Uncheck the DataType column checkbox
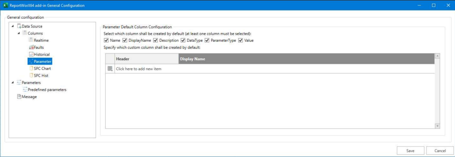 pos(183,40)
